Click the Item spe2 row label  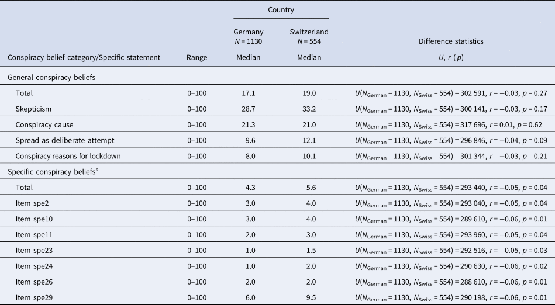32,203
